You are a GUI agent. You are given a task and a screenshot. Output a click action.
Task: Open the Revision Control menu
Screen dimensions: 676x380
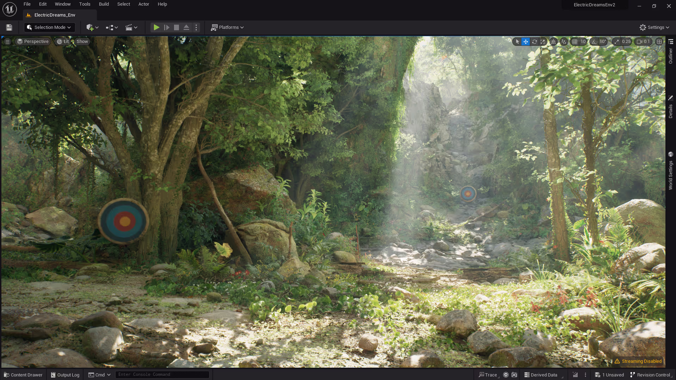point(650,375)
